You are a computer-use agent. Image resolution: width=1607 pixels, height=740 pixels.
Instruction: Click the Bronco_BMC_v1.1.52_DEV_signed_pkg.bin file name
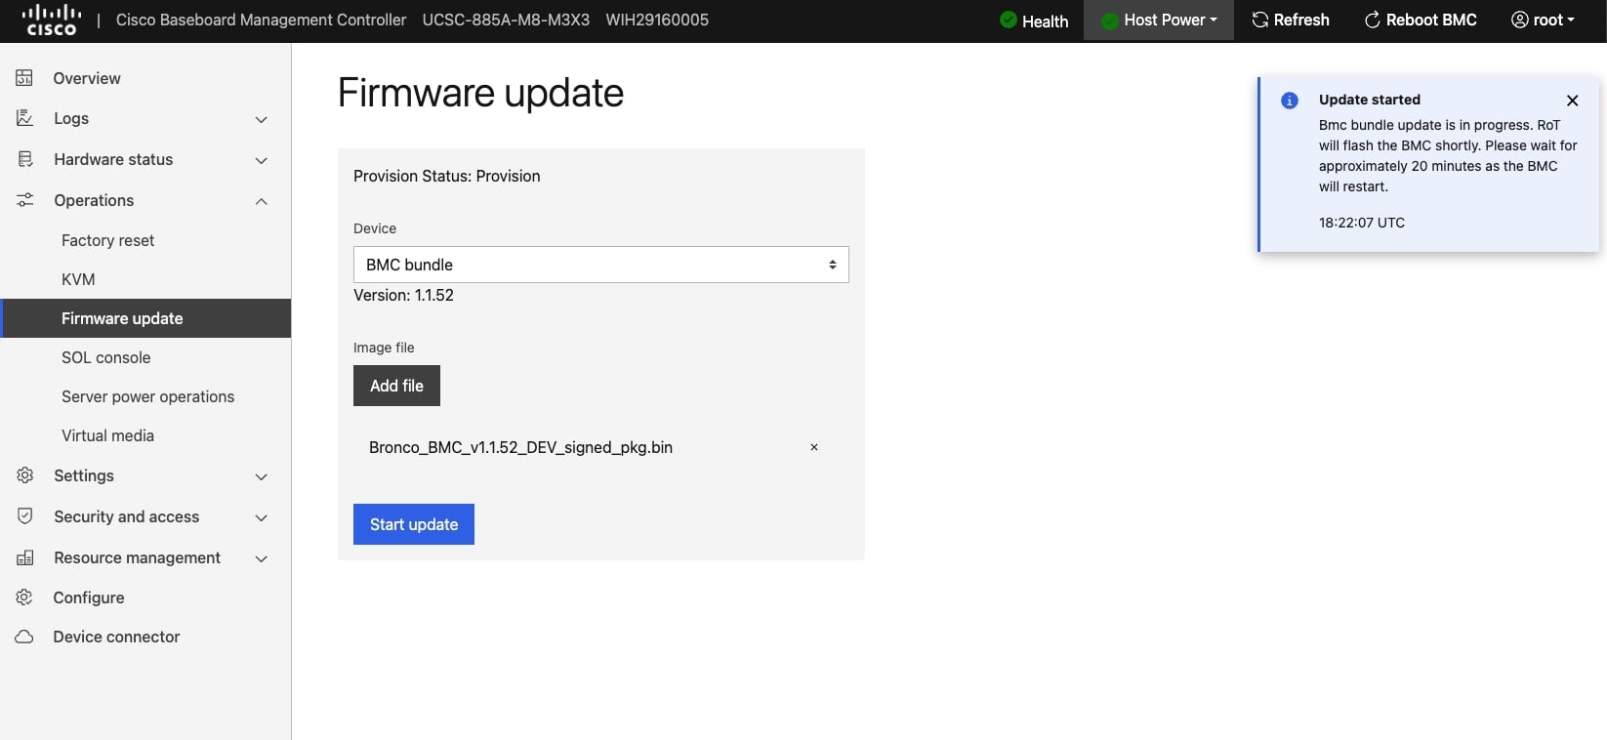coord(520,447)
